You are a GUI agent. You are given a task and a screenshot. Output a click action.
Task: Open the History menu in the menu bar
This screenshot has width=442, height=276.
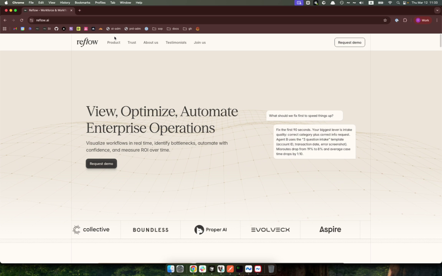pyautogui.click(x=65, y=3)
